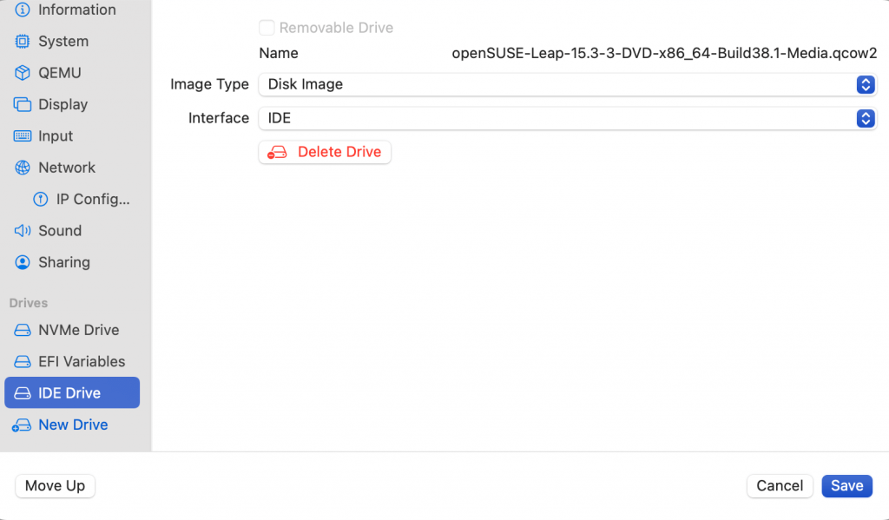This screenshot has height=520, width=889.
Task: Click the Interface blue stepper arrows
Action: (x=866, y=118)
